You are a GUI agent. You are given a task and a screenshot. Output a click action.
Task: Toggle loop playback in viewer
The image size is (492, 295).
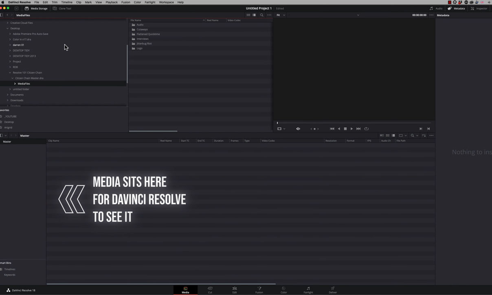pos(367,129)
